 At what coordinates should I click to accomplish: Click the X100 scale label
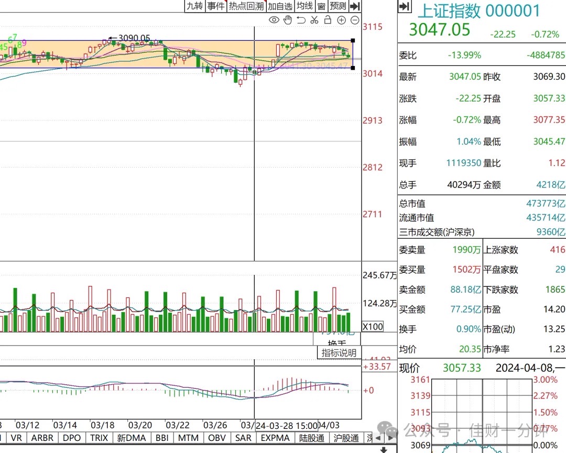tap(373, 327)
